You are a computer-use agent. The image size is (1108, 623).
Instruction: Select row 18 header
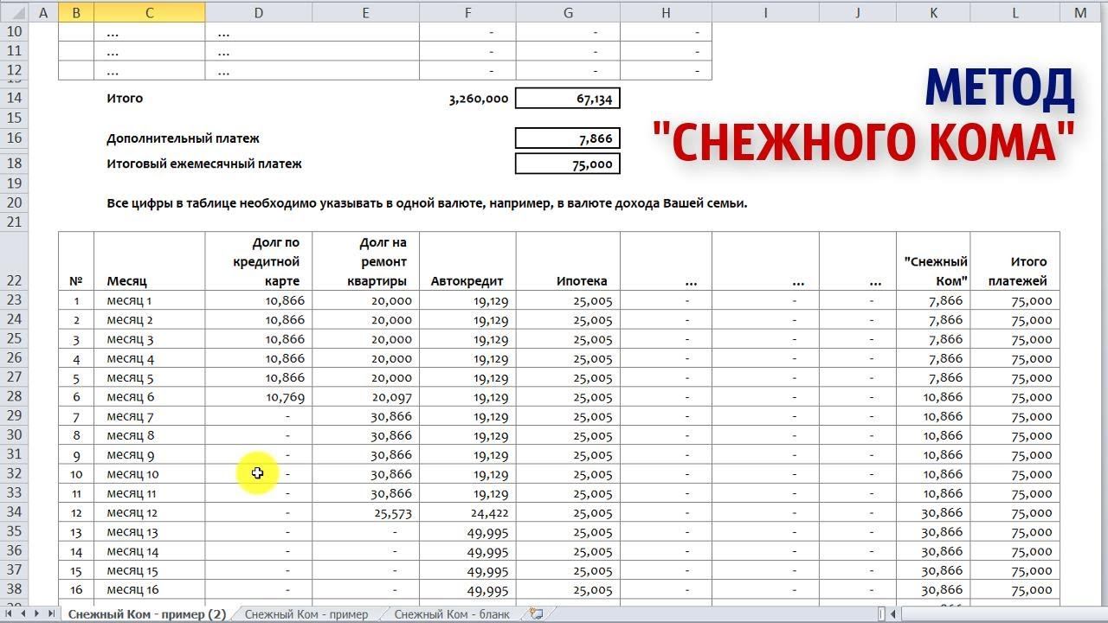pos(14,164)
